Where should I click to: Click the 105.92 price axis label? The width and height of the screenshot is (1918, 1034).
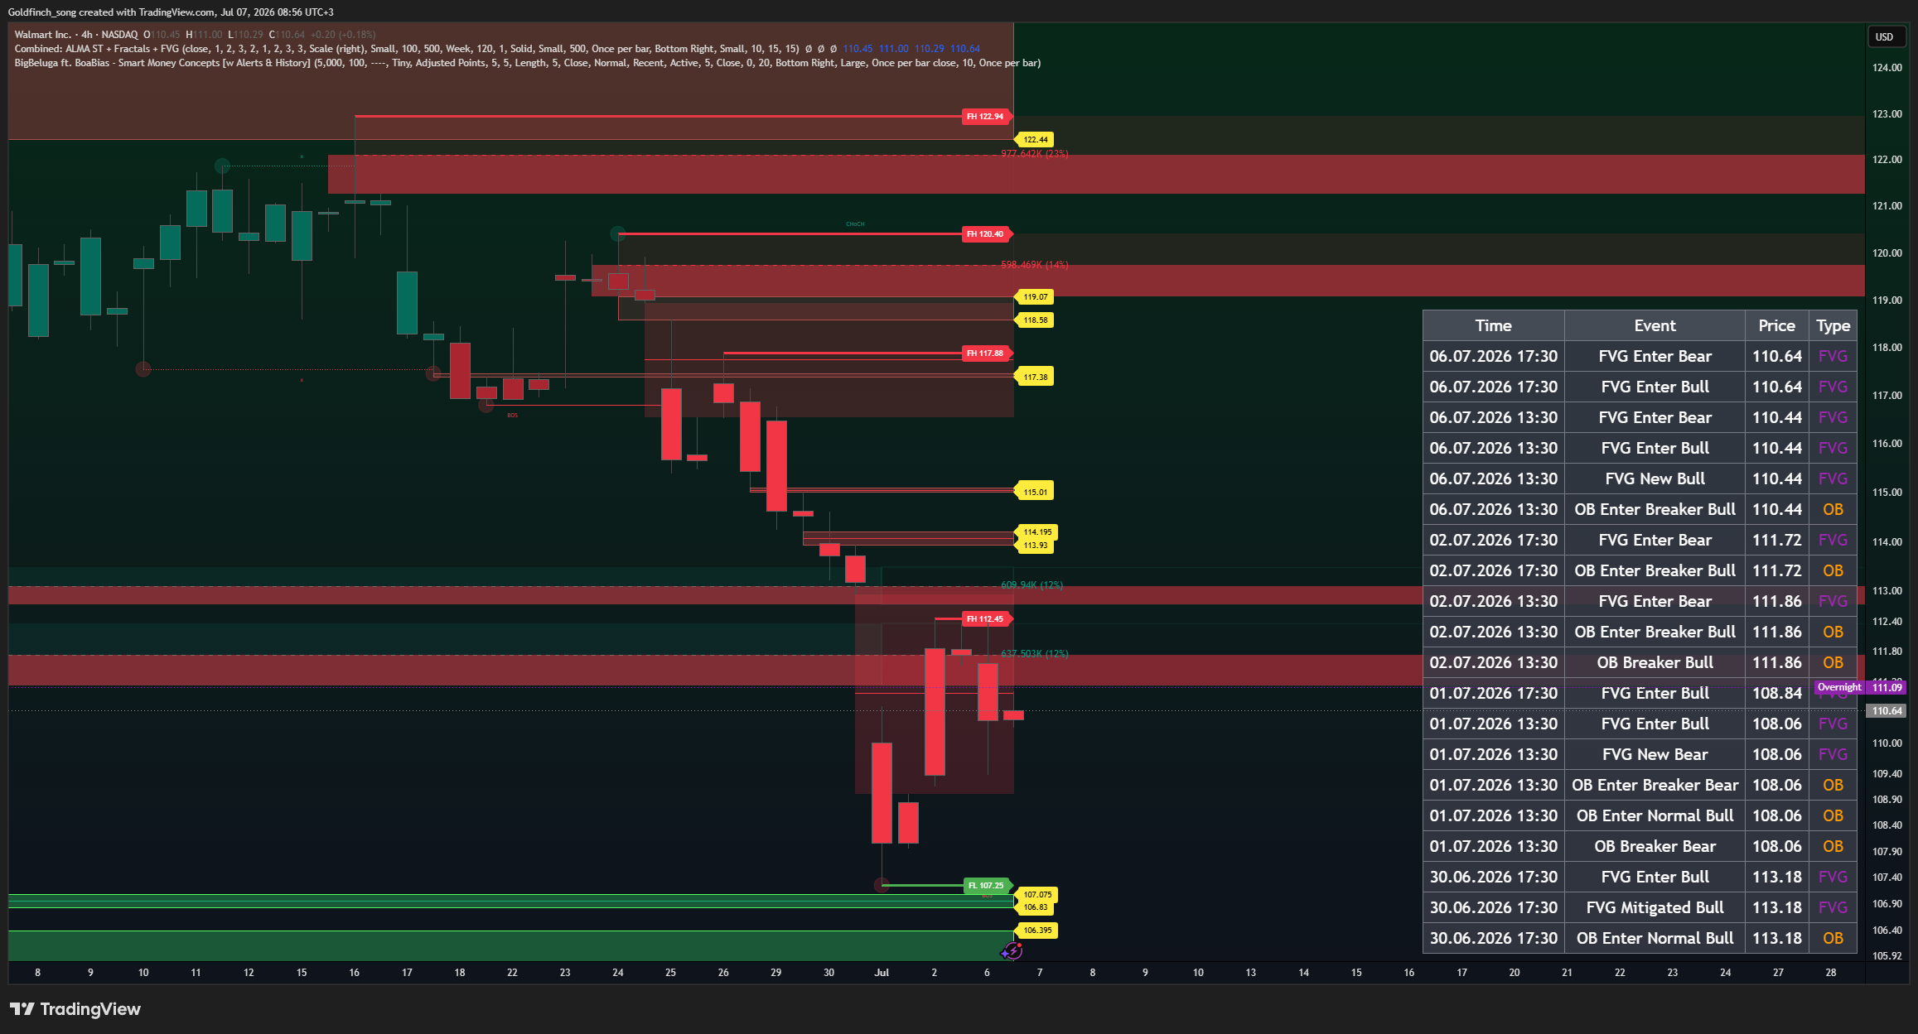pos(1887,956)
